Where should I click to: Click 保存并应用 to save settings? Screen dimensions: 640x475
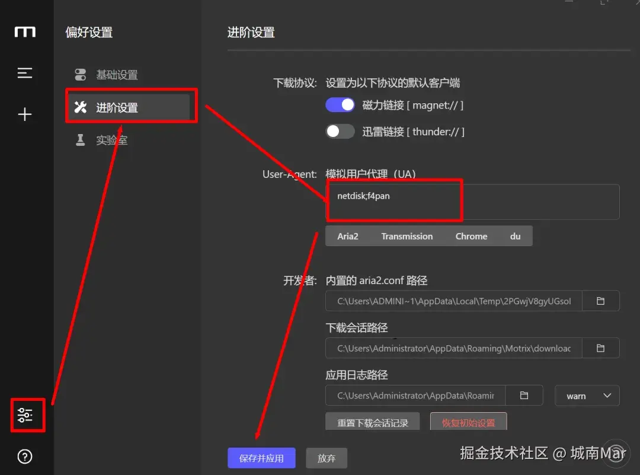[261, 458]
